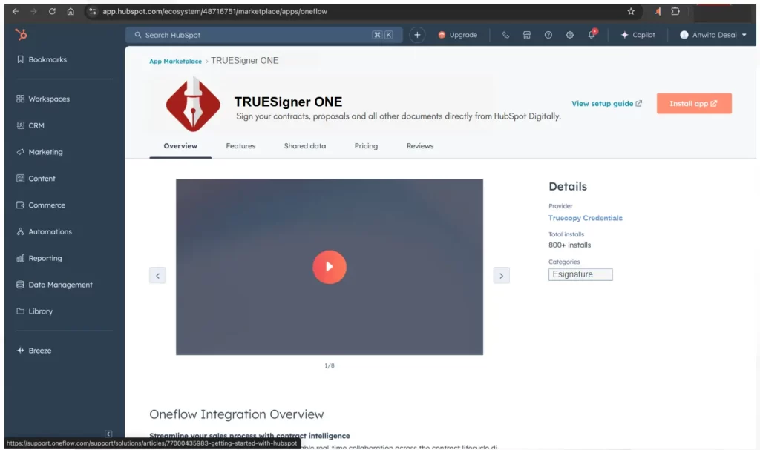Click the browser back arrow
Image resolution: width=760 pixels, height=450 pixels.
click(16, 11)
